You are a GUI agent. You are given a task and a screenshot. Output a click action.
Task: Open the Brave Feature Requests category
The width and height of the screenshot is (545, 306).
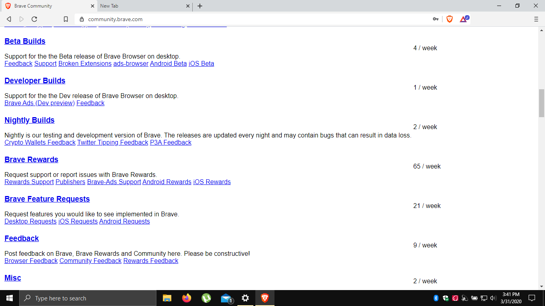pyautogui.click(x=47, y=199)
